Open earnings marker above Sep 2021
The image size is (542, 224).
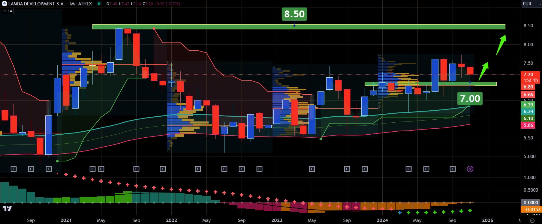(x=136, y=169)
